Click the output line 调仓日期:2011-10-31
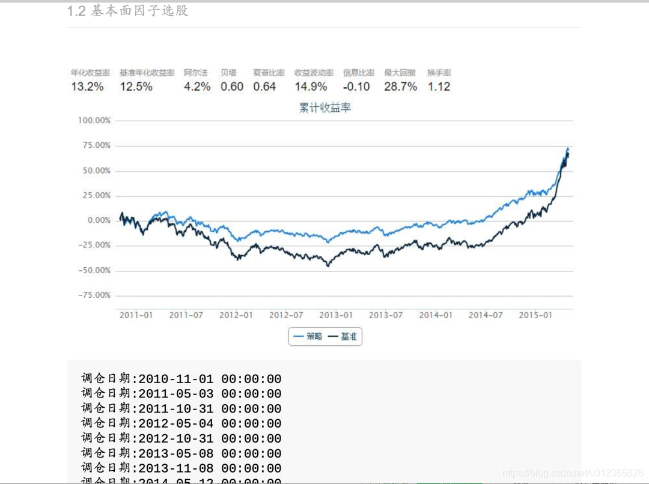The width and height of the screenshot is (649, 484). (x=181, y=409)
